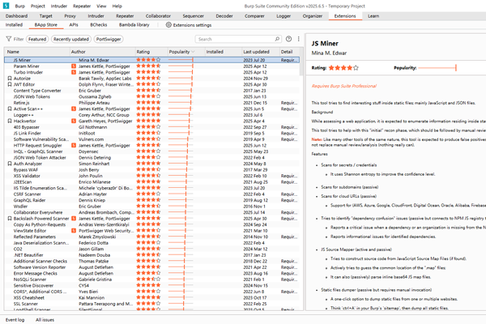Click the filter funnel icon
This screenshot has width=486, height=324.
(x=9, y=39)
